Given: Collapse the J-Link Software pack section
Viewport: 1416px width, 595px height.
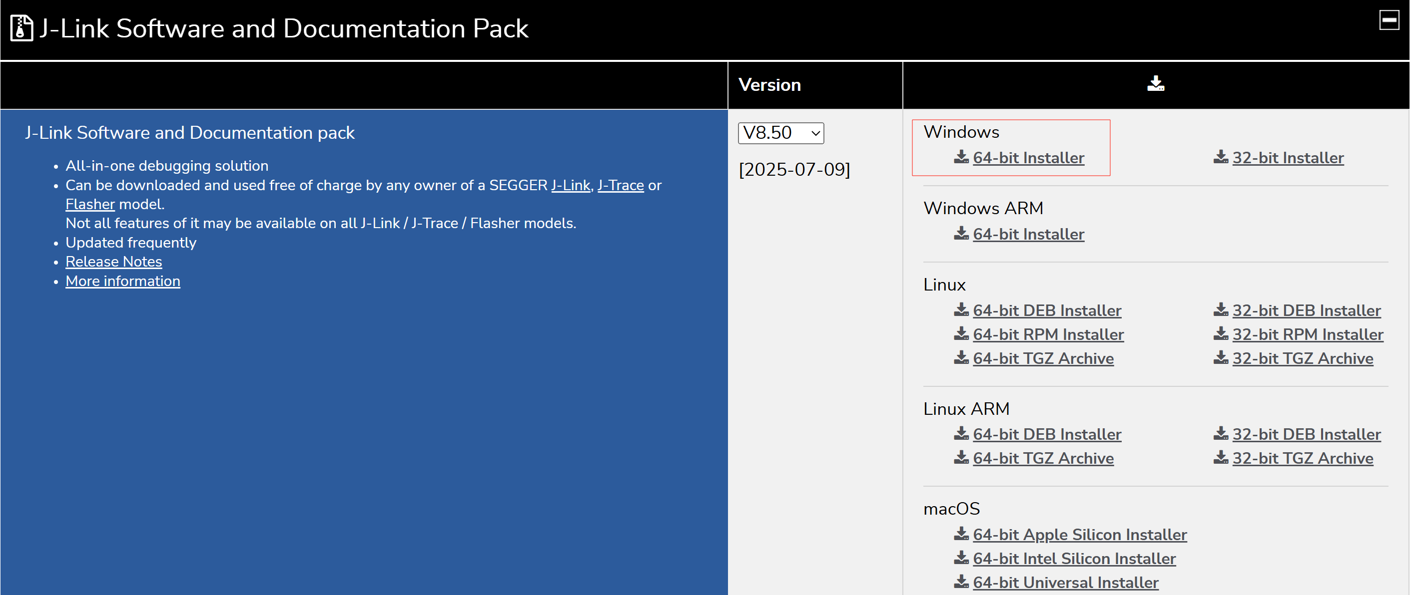Looking at the screenshot, I should (x=1389, y=20).
